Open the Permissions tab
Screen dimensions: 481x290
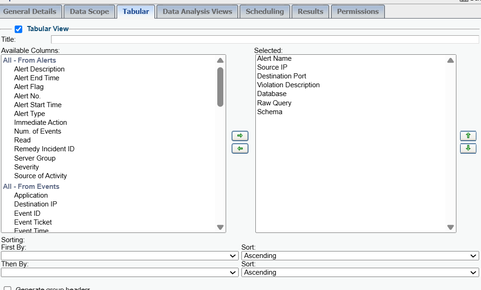pyautogui.click(x=357, y=12)
